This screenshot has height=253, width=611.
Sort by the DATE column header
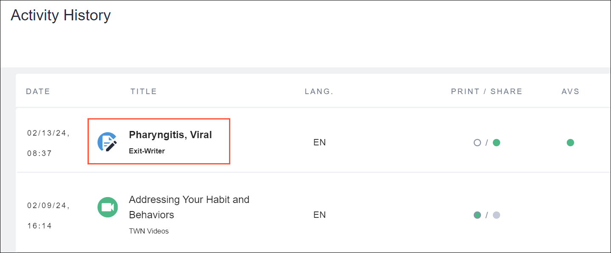click(38, 92)
